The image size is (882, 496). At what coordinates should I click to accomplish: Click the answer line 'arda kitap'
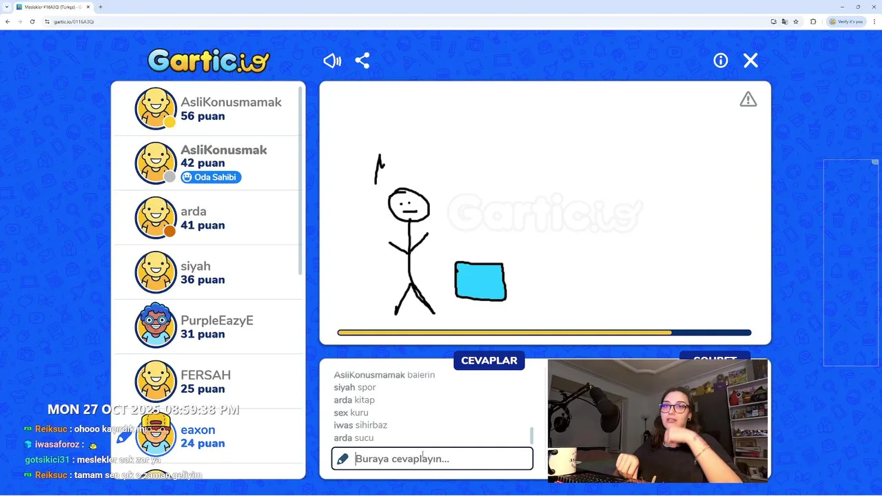point(354,400)
